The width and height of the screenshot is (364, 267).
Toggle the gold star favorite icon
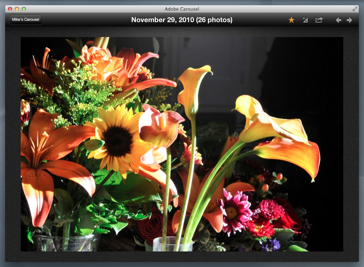click(x=291, y=20)
